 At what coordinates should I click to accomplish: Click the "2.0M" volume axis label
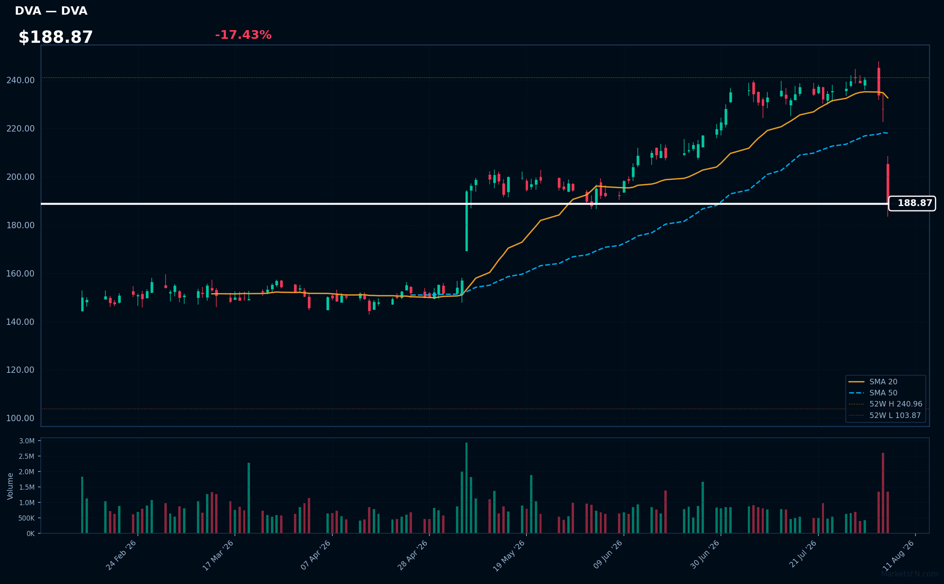pos(27,472)
